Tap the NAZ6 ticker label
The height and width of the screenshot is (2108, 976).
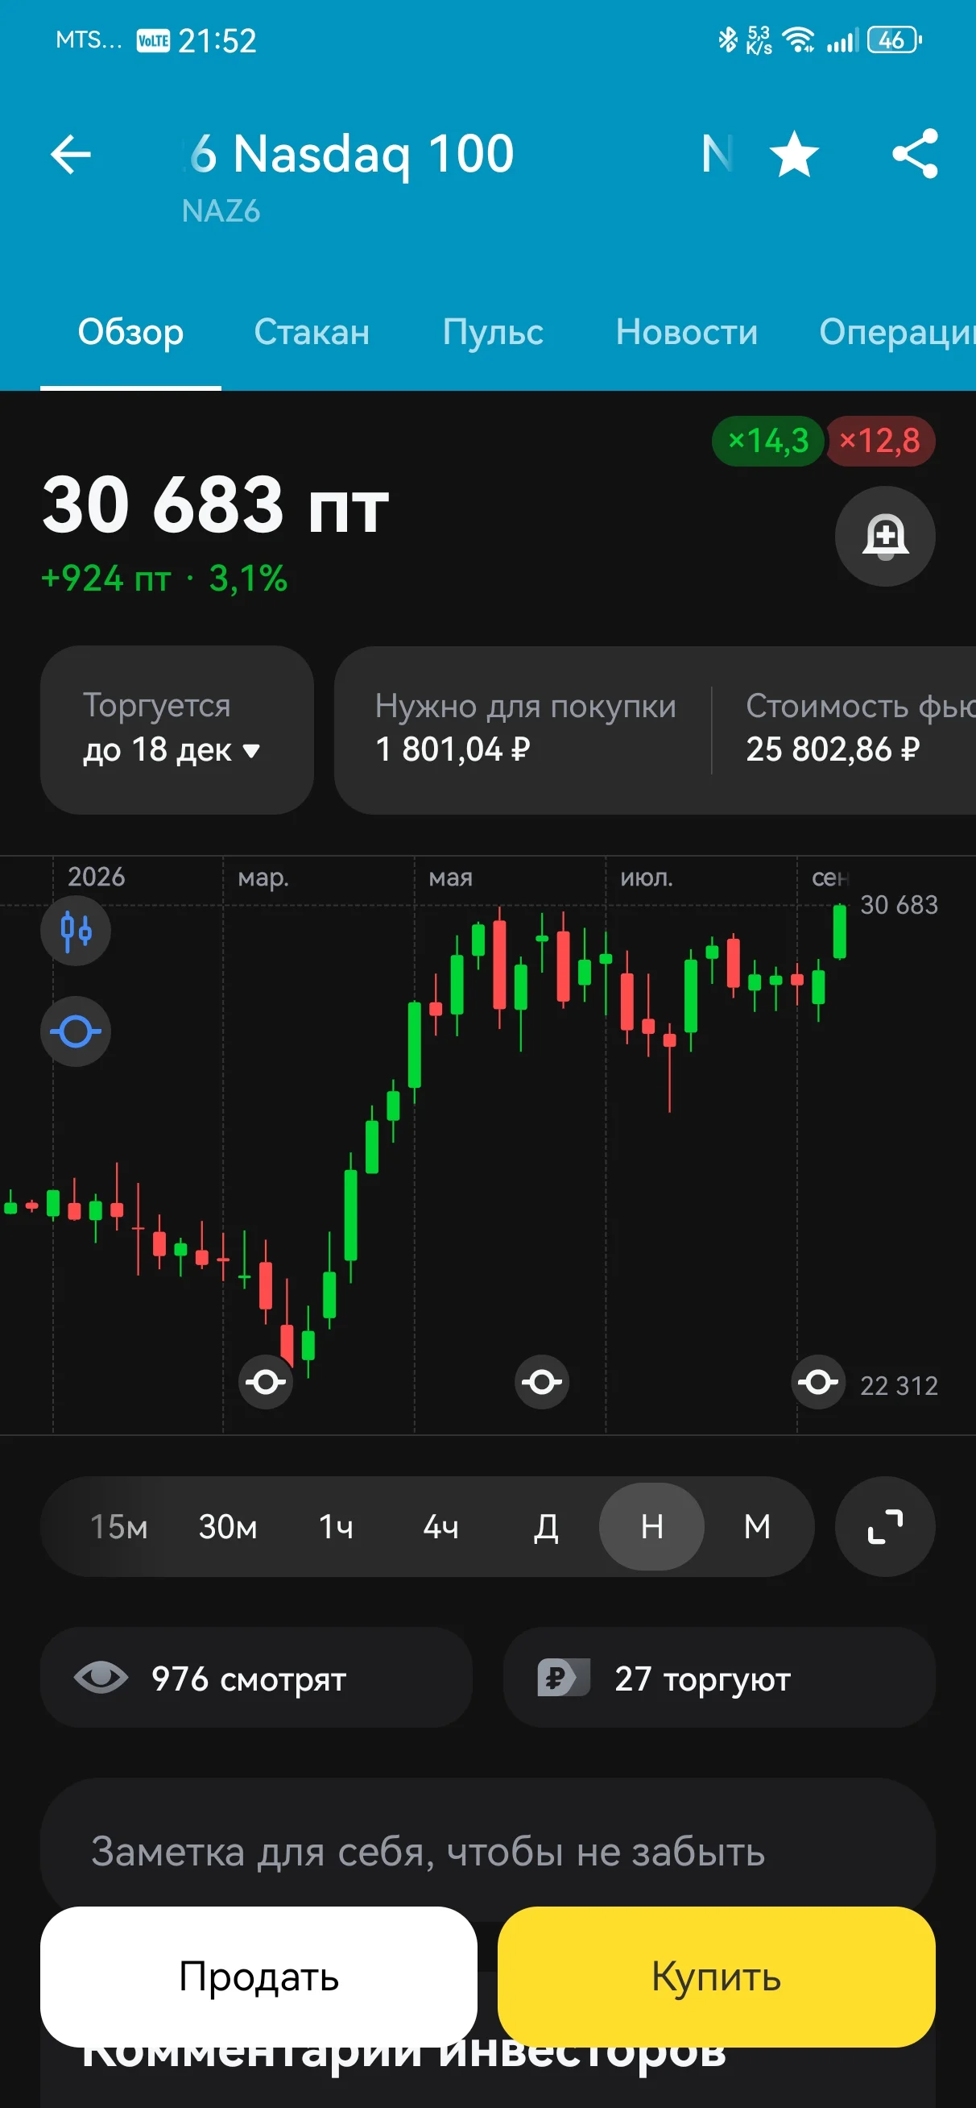click(221, 211)
